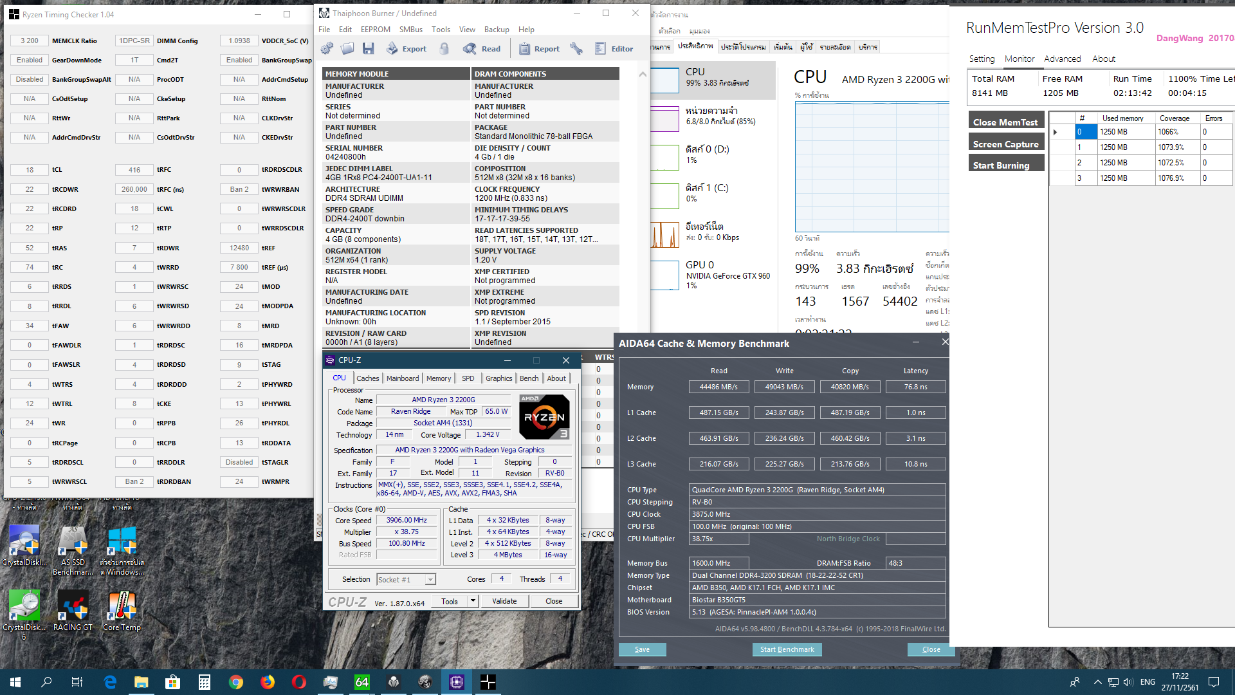This screenshot has width=1235, height=695.
Task: Switch to AIDA64 via its taskbar icon
Action: pos(362,682)
